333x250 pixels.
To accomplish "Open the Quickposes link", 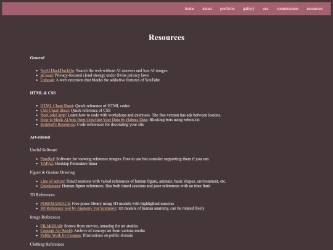I will (x=50, y=186).
